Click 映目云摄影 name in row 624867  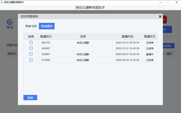[83, 54]
